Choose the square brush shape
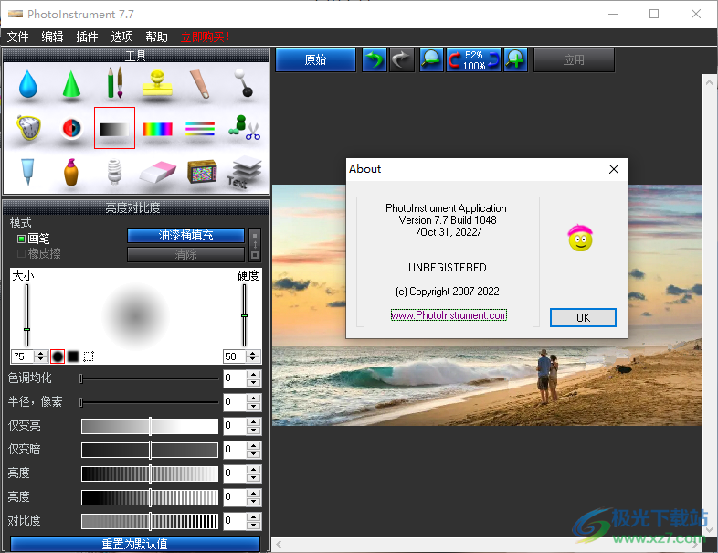Screen dimensions: 718x553 click(73, 356)
